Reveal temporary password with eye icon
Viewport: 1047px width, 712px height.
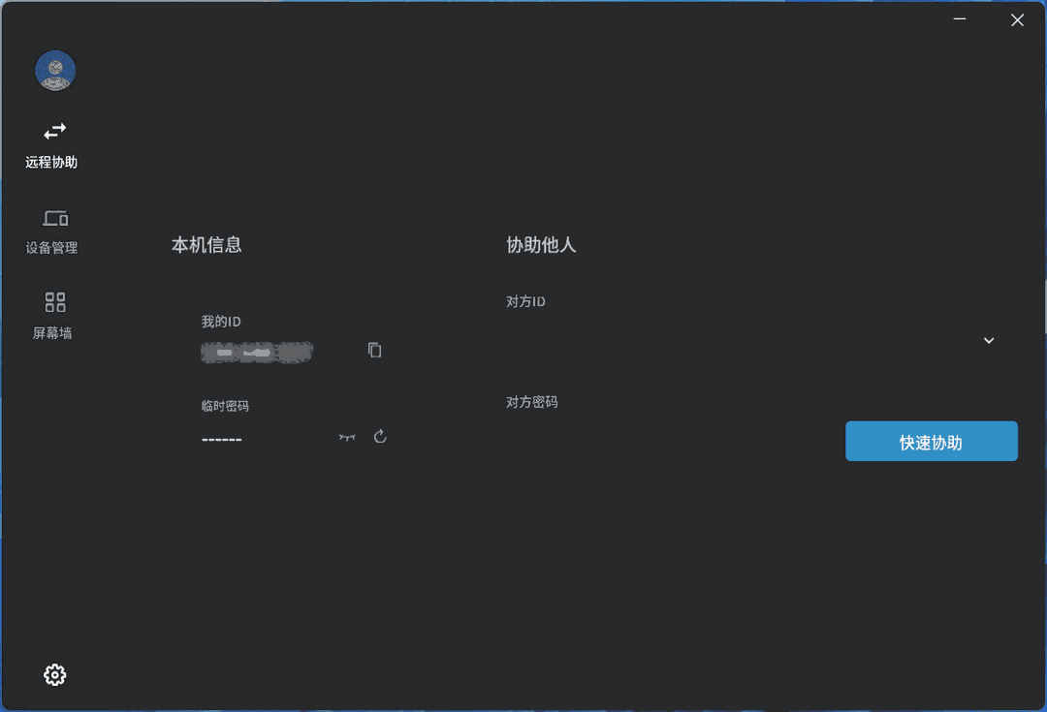pyautogui.click(x=346, y=437)
